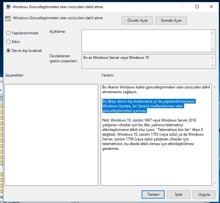220x203 pixels.
Task: Confirm the dialog with Tamam
Action: [153, 195]
